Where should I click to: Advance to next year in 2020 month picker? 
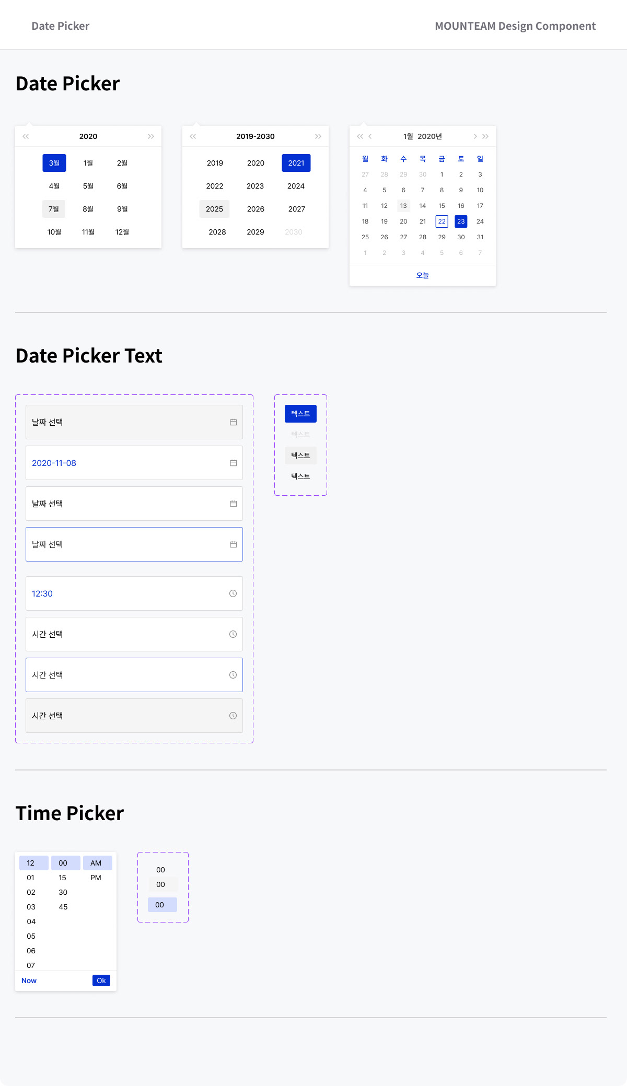tap(151, 136)
